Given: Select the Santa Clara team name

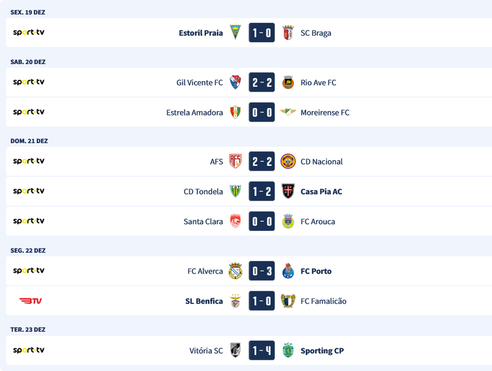Looking at the screenshot, I should coord(203,222).
